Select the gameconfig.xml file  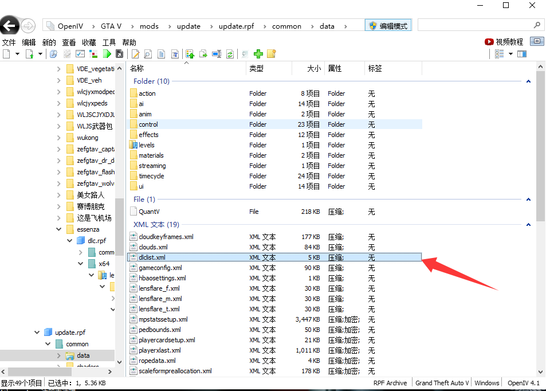(160, 268)
